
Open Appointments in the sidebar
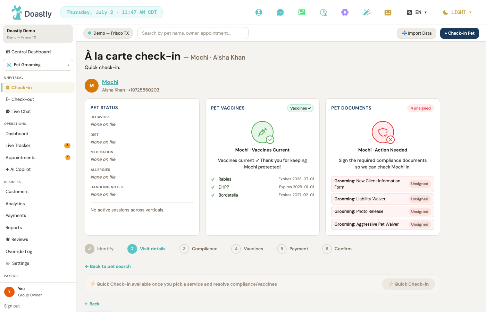(38, 158)
